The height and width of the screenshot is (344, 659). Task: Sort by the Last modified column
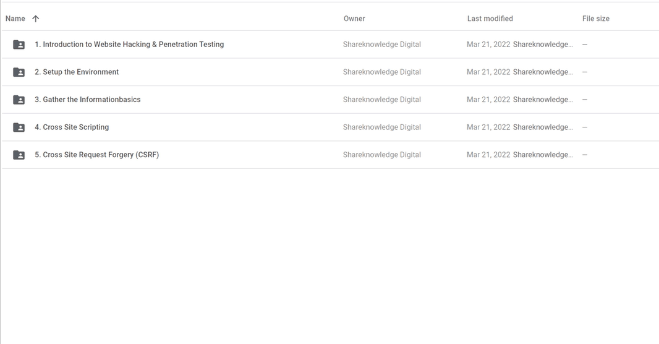(490, 19)
